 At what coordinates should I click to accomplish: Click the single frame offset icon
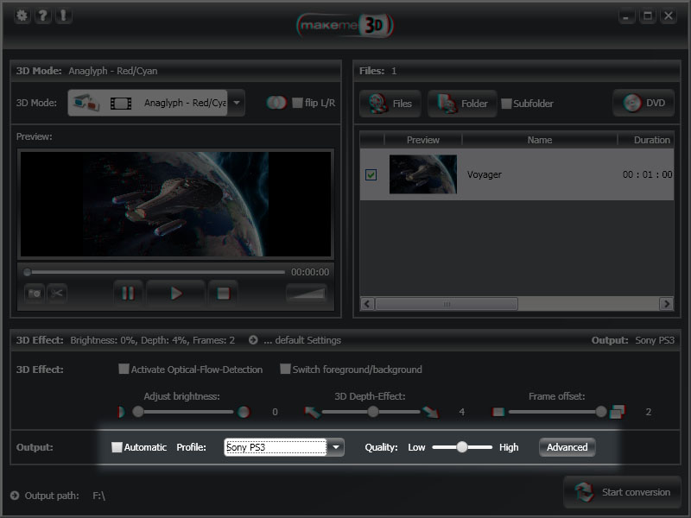pyautogui.click(x=498, y=412)
